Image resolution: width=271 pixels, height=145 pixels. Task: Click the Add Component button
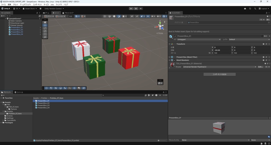[x=219, y=74]
